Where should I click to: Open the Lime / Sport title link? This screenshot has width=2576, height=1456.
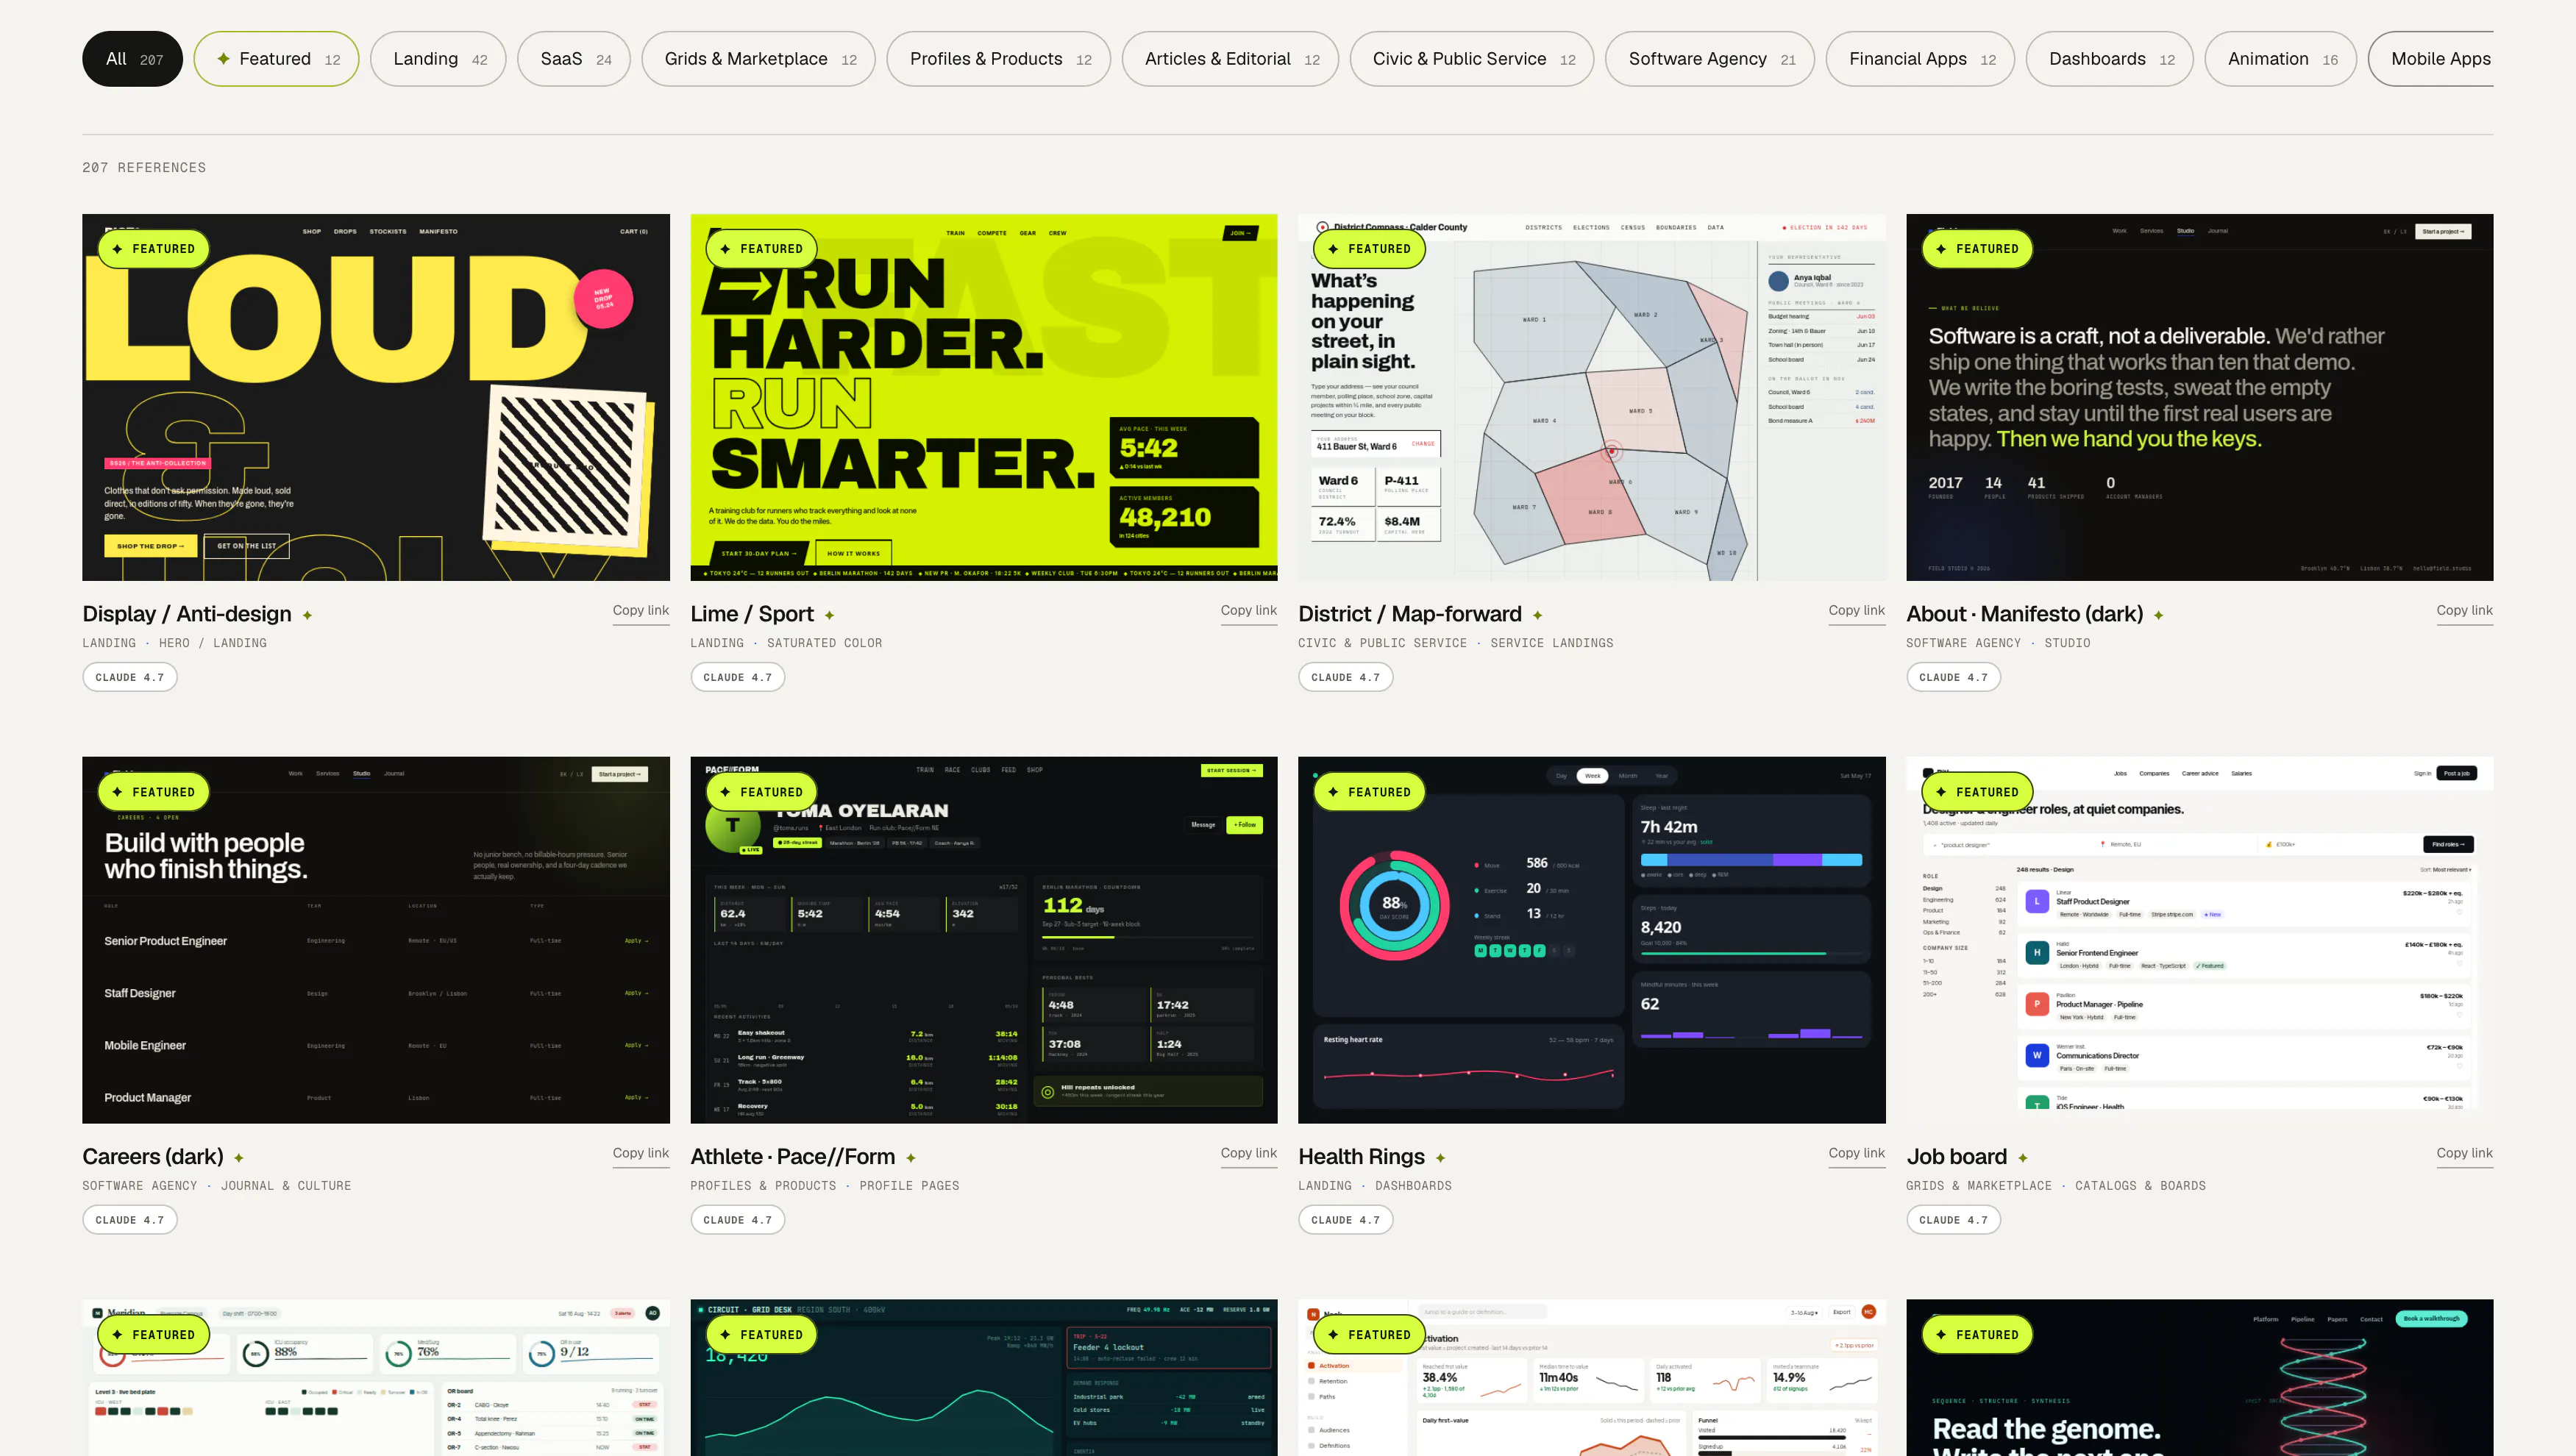[x=752, y=614]
